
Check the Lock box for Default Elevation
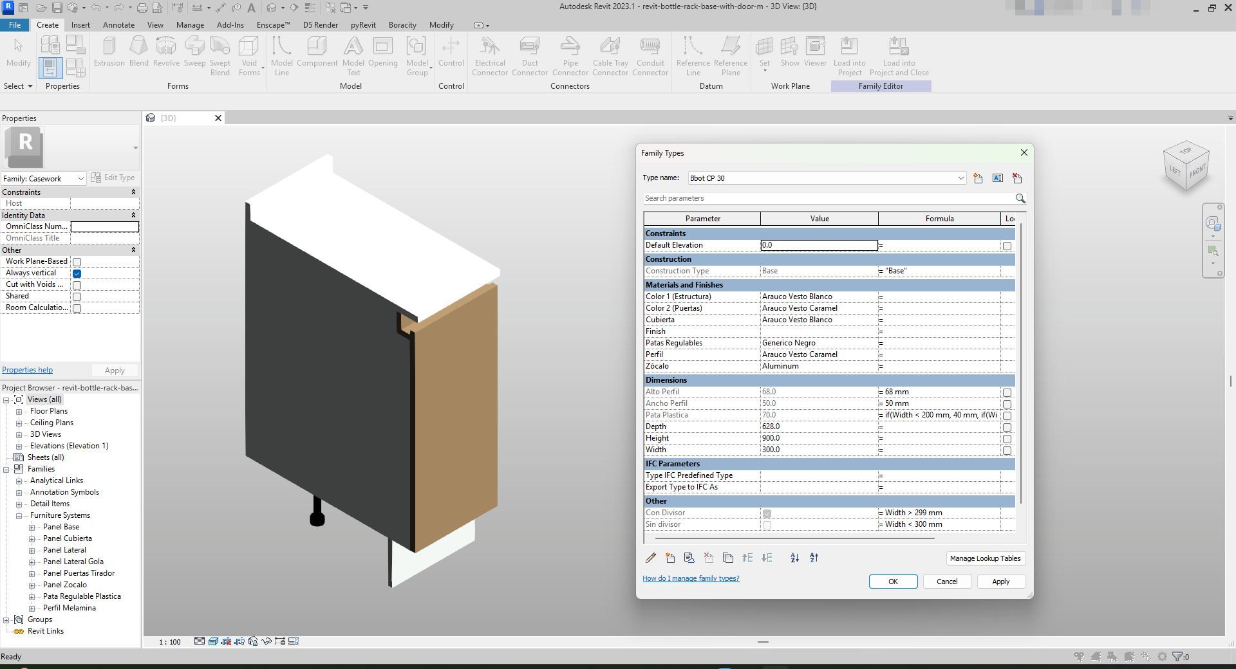[1007, 246]
